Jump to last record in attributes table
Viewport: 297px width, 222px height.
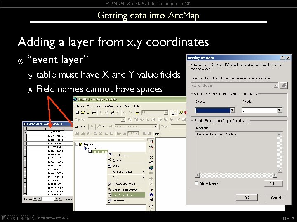60,199
